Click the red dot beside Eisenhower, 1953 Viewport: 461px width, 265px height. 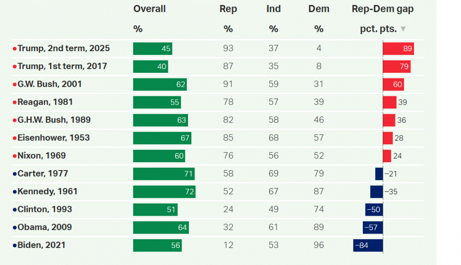tap(15, 138)
